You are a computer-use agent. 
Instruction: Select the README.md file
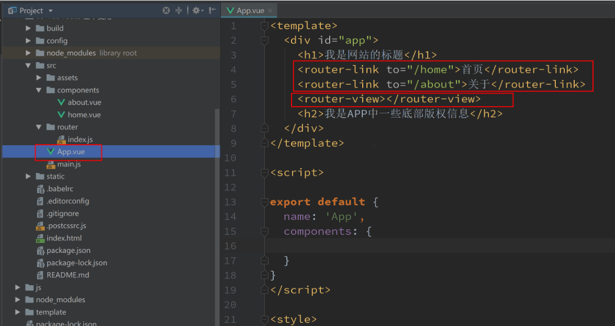(x=68, y=275)
